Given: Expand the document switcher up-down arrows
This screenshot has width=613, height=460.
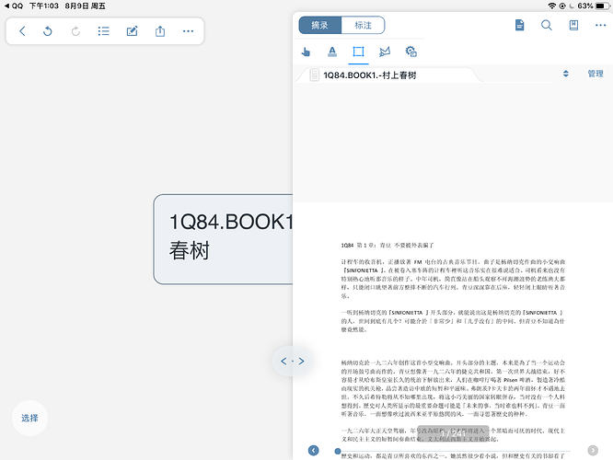Looking at the screenshot, I should tap(566, 74).
